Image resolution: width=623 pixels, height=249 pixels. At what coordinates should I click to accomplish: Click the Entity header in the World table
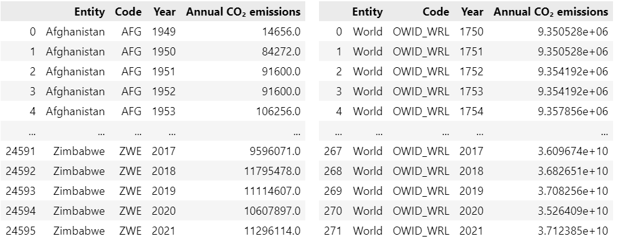pos(368,12)
